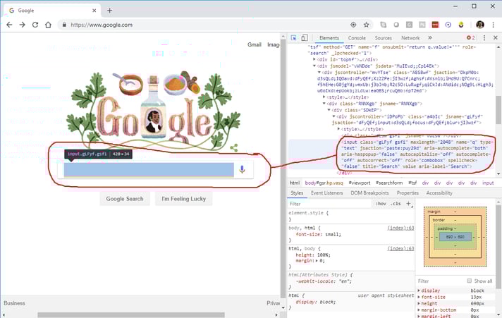
Task: Bookmark this page with the star
Action: [366, 25]
